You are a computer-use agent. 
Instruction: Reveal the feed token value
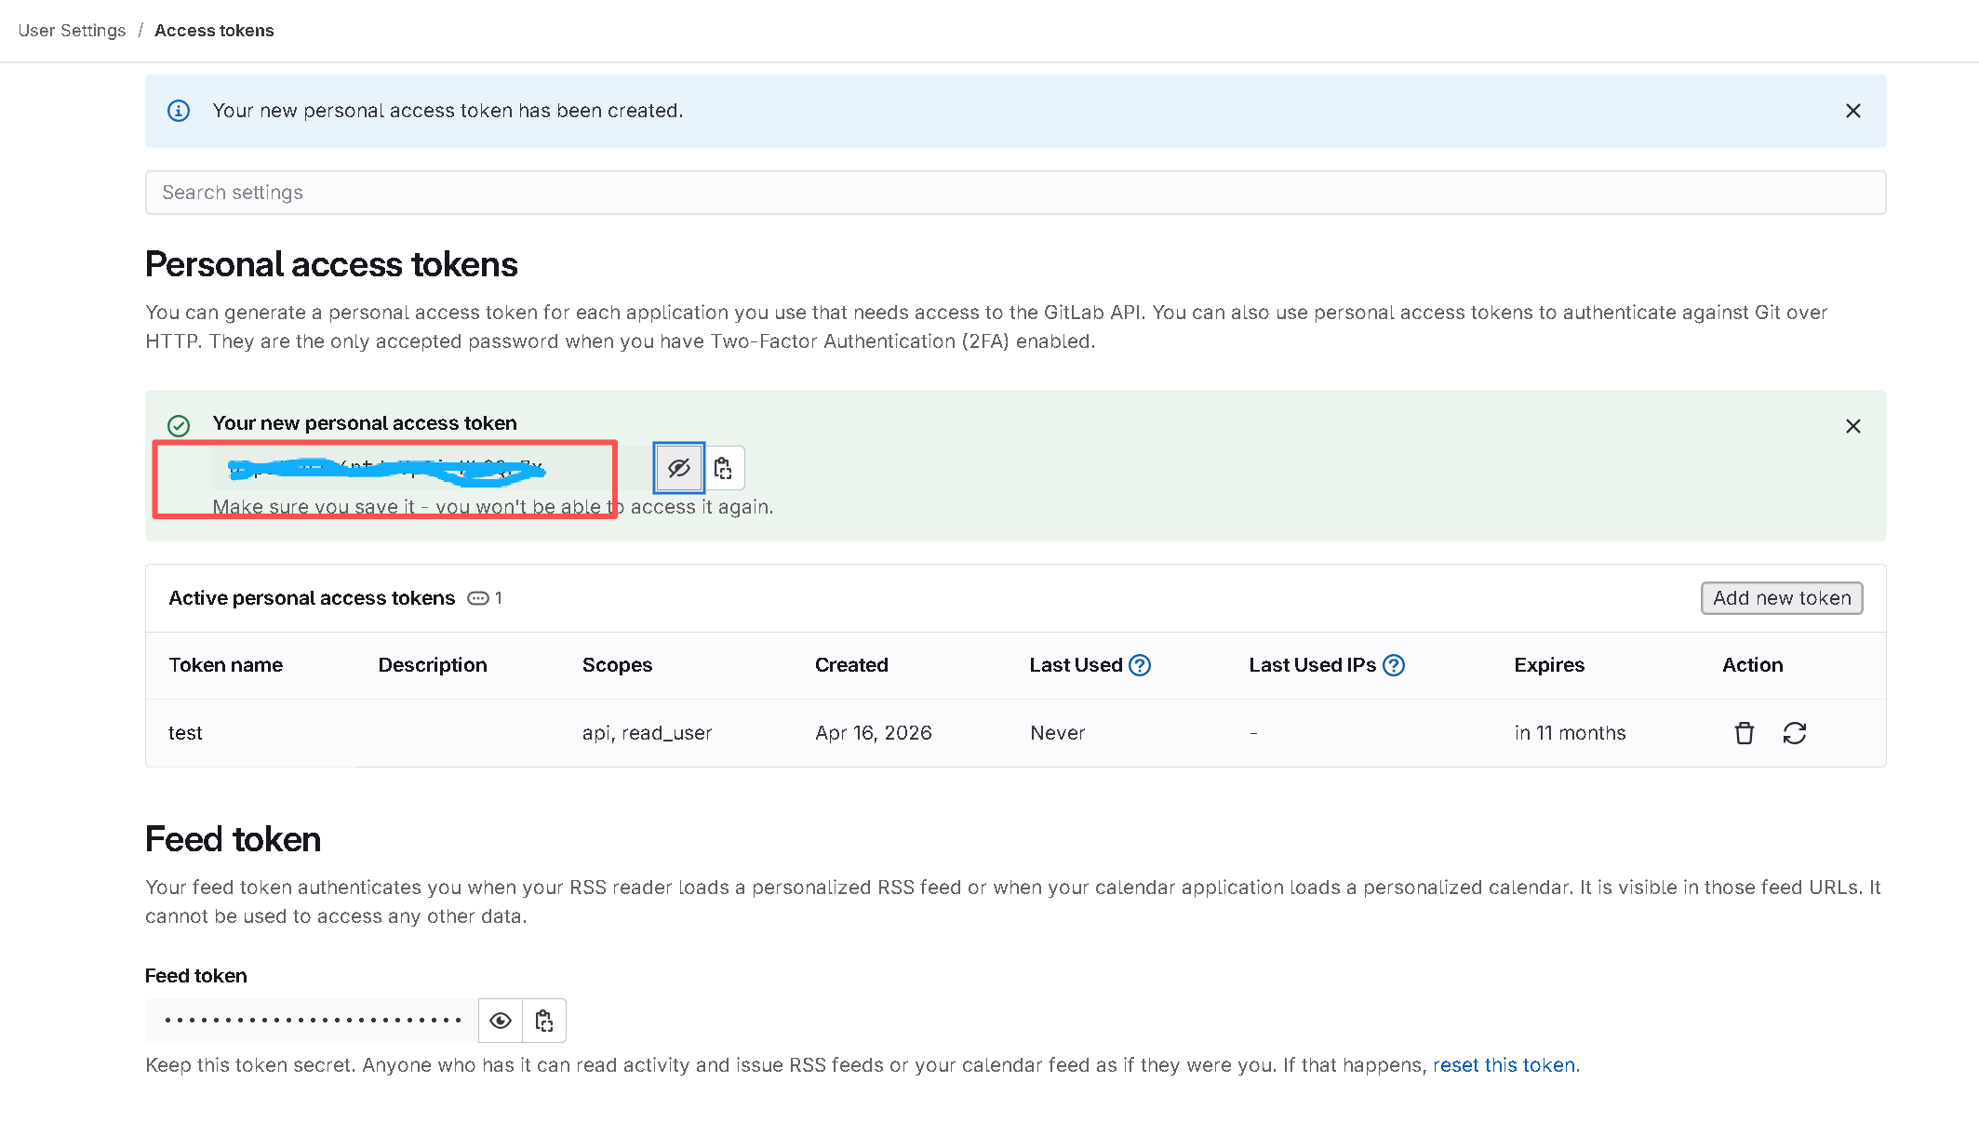(x=501, y=1021)
